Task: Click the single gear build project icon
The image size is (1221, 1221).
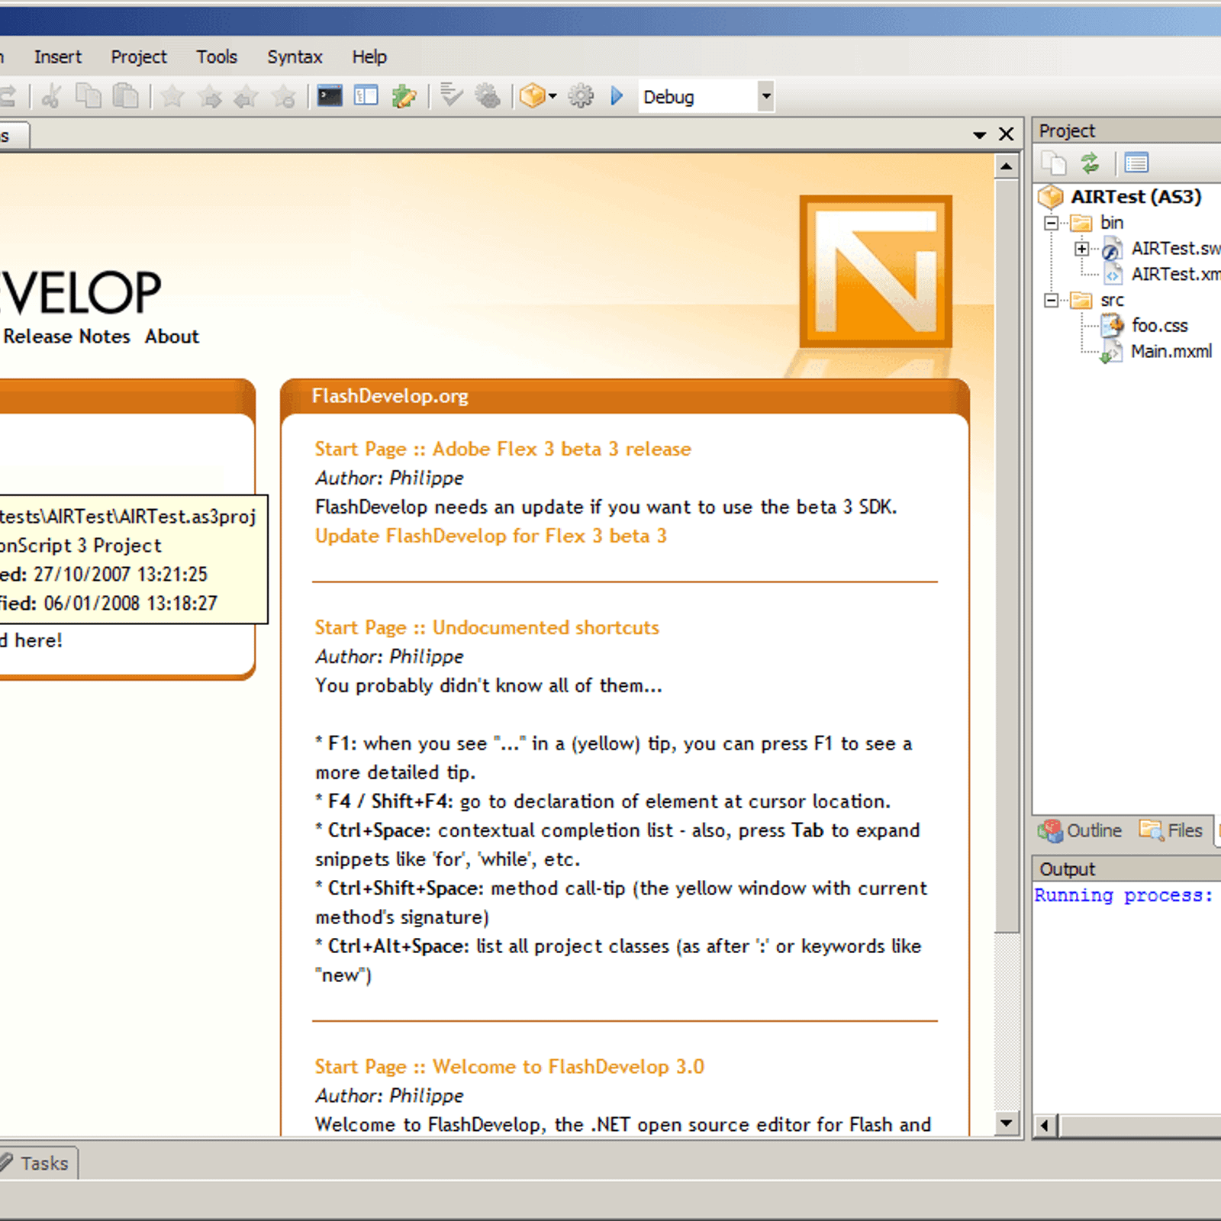Action: click(x=581, y=96)
